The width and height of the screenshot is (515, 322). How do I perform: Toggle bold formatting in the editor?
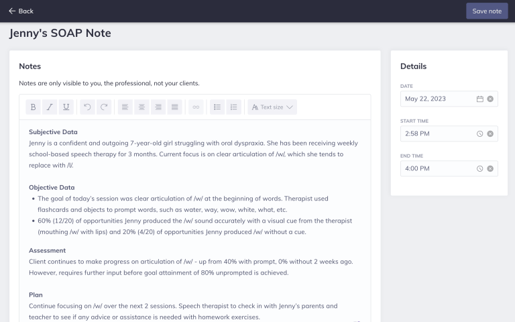34,107
